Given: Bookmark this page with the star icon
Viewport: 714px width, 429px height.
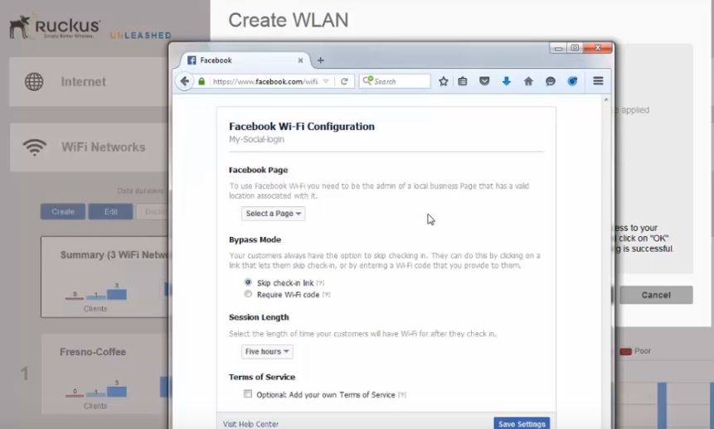Looking at the screenshot, I should point(444,81).
